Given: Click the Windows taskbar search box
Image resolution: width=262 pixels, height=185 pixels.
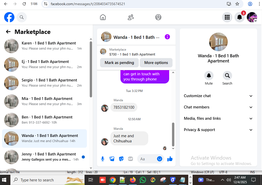Looking at the screenshot, I should click(x=48, y=180).
